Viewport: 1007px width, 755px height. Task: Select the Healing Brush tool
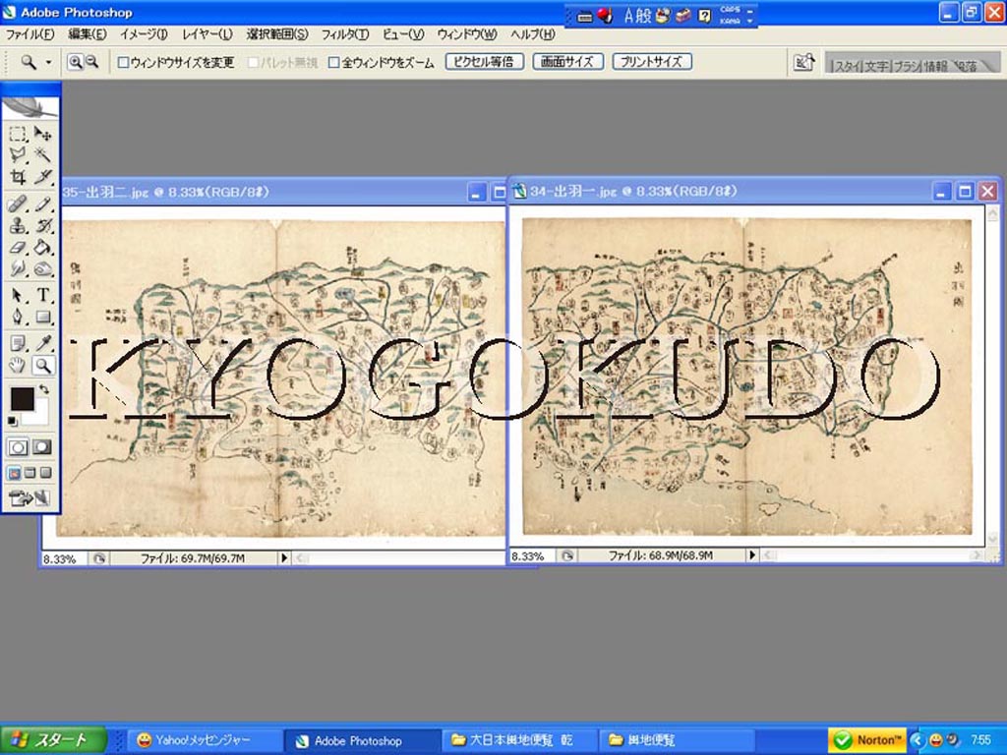(18, 204)
